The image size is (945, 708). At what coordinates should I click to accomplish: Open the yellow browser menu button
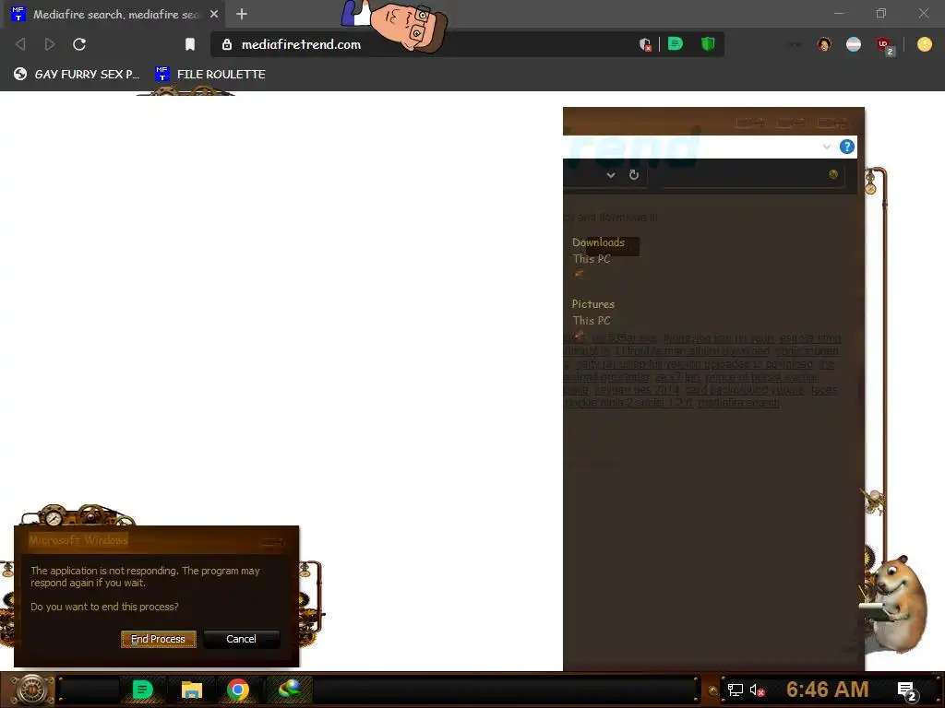pos(924,44)
